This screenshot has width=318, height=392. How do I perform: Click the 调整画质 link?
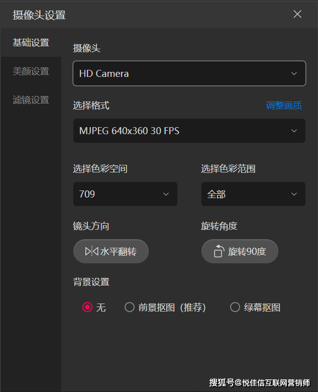pos(284,106)
